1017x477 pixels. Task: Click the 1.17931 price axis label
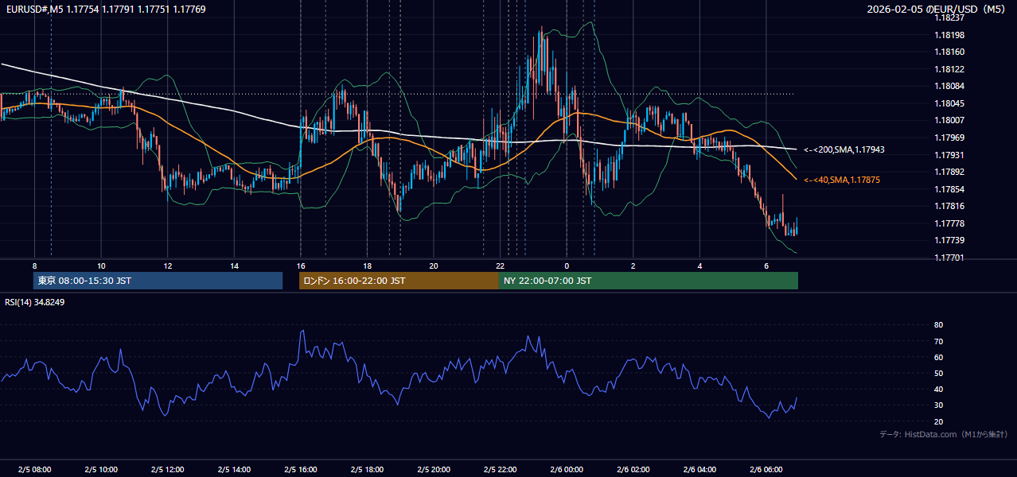pos(950,154)
